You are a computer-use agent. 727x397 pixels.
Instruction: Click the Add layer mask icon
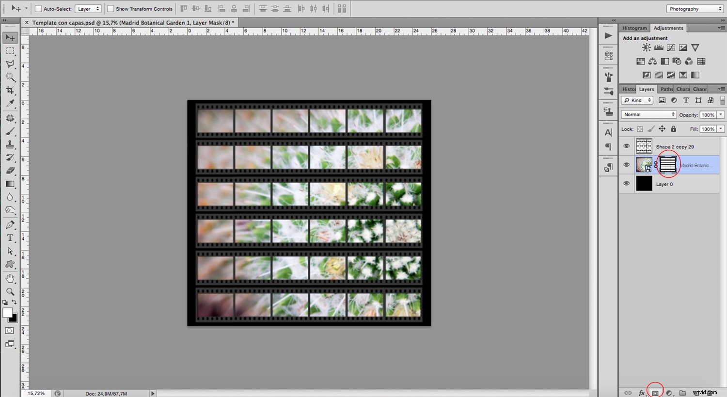[x=655, y=393]
